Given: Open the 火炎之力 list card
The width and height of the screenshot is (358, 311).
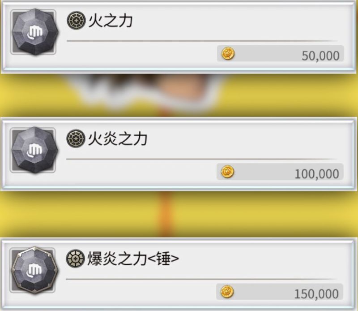Looking at the screenshot, I should pos(179,154).
